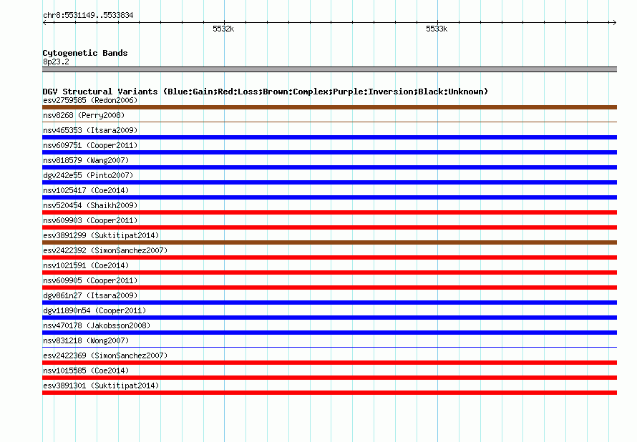Open variant nsv470178 (Jakobsson2008) label
This screenshot has width=637, height=442.
click(x=97, y=325)
